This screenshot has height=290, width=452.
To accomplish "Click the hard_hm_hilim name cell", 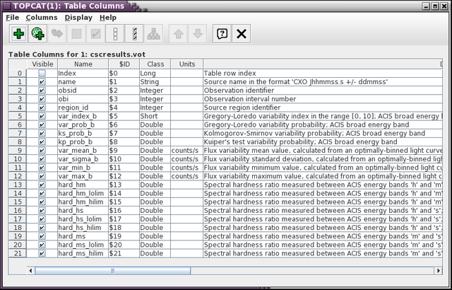I will (83, 202).
